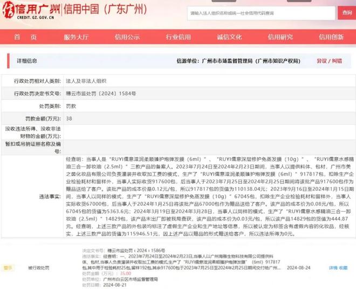Click the red 查询 search button
The width and height of the screenshot is (356, 289).
click(x=347, y=13)
